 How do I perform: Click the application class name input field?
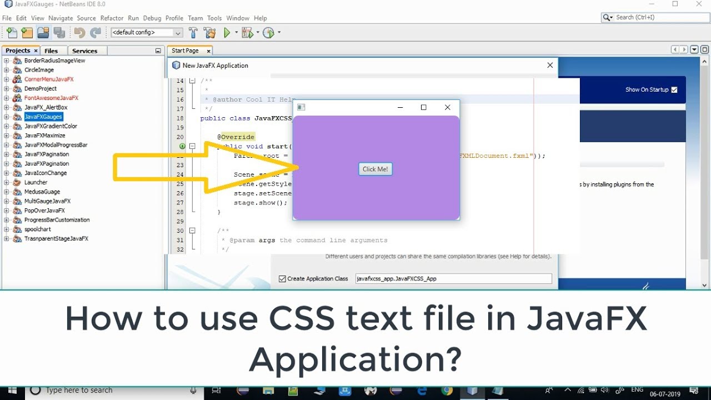pyautogui.click(x=454, y=279)
